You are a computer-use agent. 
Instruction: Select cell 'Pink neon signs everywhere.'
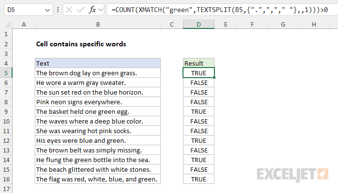(98, 102)
